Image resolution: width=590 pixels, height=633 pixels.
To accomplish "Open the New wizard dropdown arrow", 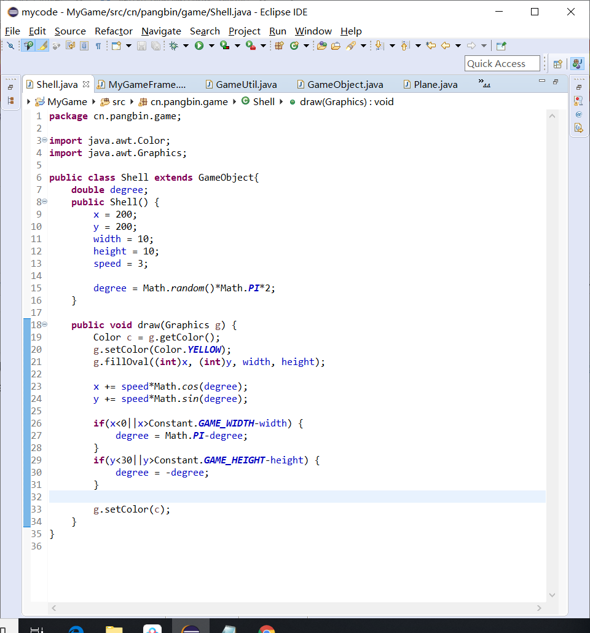I will point(128,45).
